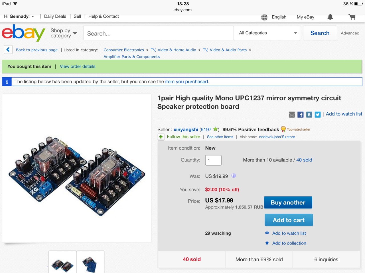The height and width of the screenshot is (273, 365).
Task: Open the shopping cart icon
Action: point(352,17)
